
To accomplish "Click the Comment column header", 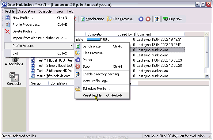I will 160,34.
